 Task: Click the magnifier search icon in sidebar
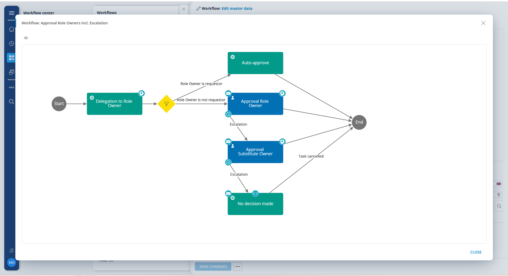[x=11, y=102]
